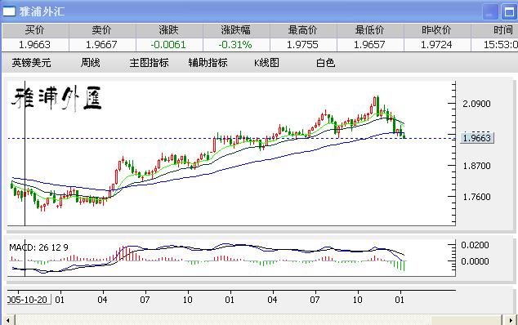
Task: Select the low price 1.9657
Action: [x=369, y=45]
